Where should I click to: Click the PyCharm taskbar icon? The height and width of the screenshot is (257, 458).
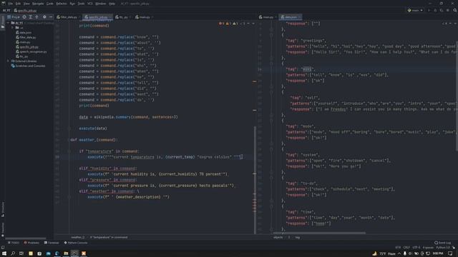click(x=74, y=253)
